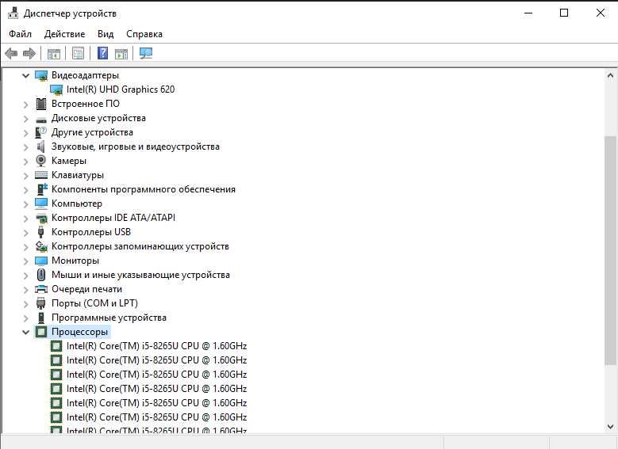Expand the Встроенное ПО category
Image resolution: width=618 pixels, height=449 pixels.
[x=25, y=105]
